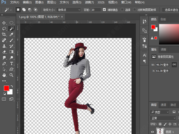
Task: Open the layer filter 类型 dropdown
Action: coord(160,112)
